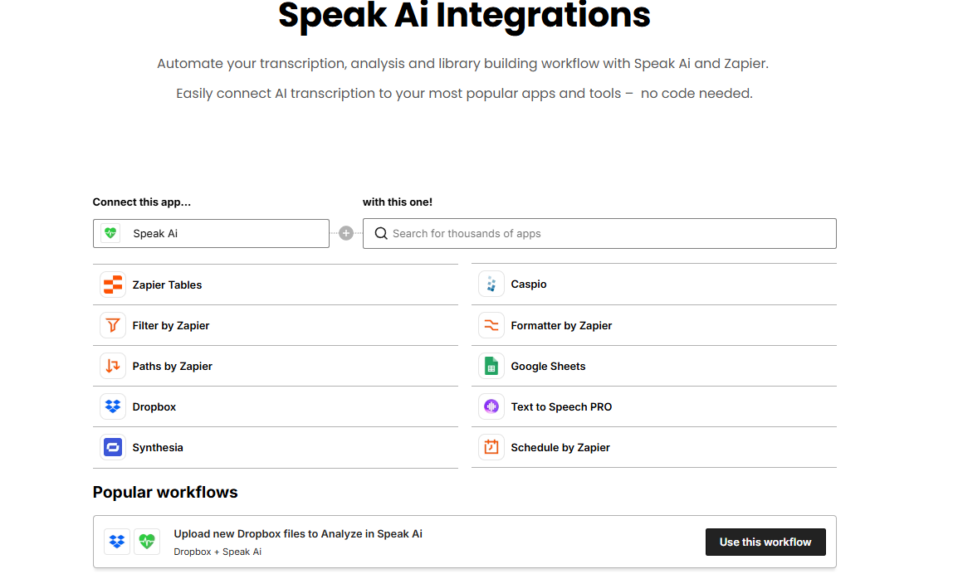Click the Paths by Zapier icon
Image resolution: width=953 pixels, height=574 pixels.
click(112, 367)
